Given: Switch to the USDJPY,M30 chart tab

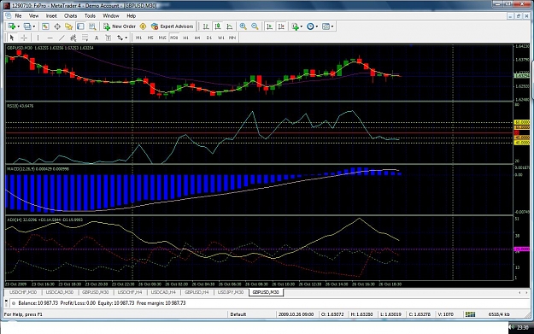Looking at the screenshot, I should (230, 292).
